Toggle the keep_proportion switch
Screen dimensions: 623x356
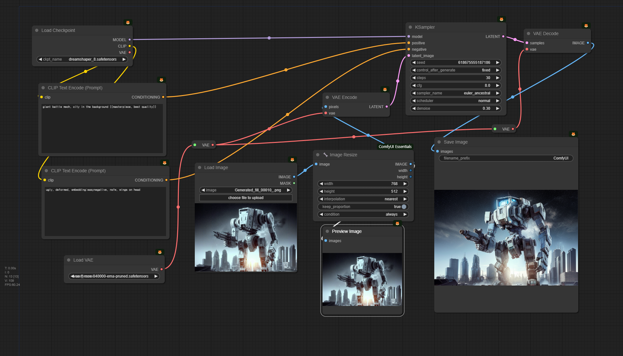pyautogui.click(x=404, y=207)
